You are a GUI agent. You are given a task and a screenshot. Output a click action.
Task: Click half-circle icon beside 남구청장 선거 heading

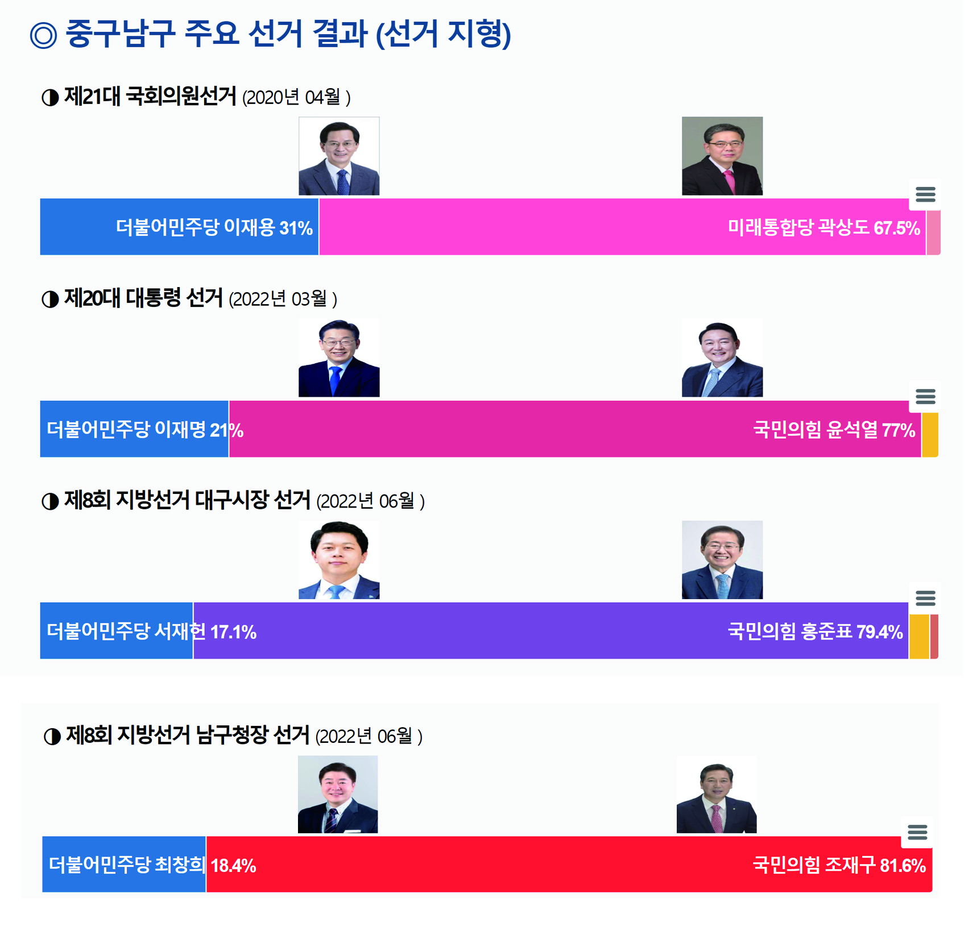[52, 737]
